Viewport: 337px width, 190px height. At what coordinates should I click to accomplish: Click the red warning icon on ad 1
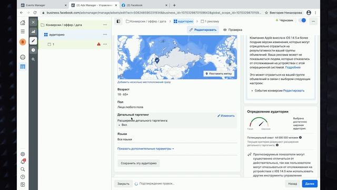click(98, 44)
